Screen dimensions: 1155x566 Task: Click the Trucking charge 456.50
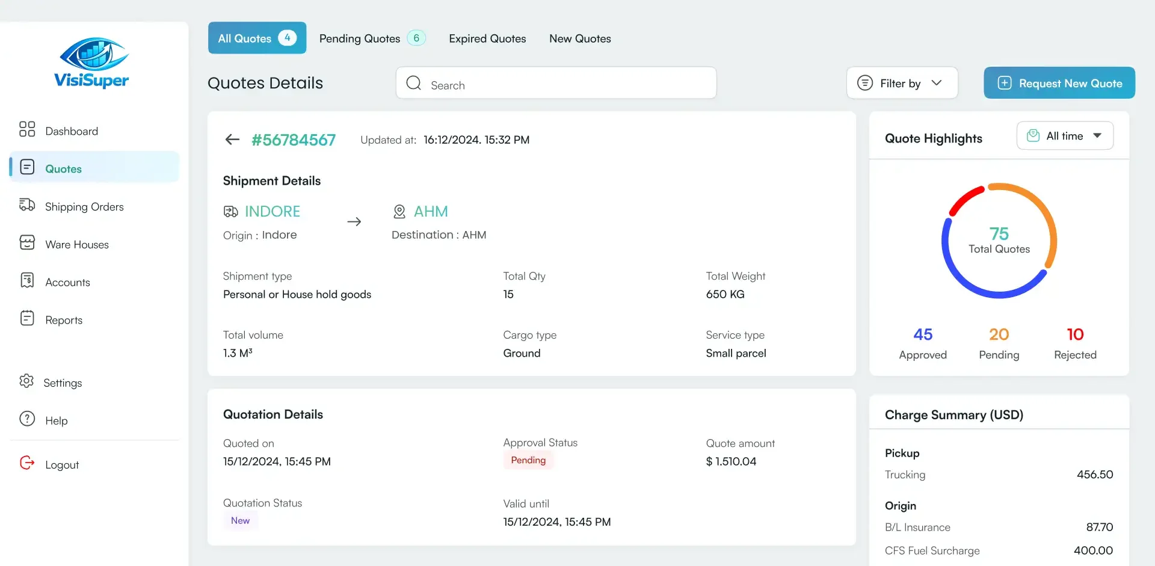[x=1095, y=475]
